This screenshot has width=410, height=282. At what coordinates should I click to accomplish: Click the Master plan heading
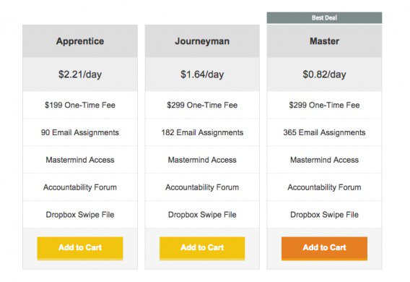324,41
